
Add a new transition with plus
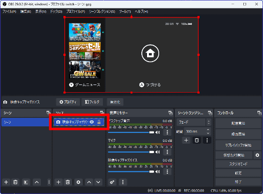coord(186,140)
